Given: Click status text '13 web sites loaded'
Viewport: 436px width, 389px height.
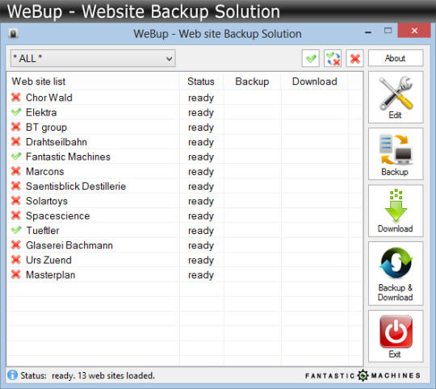Looking at the screenshot, I should pyautogui.click(x=116, y=375).
